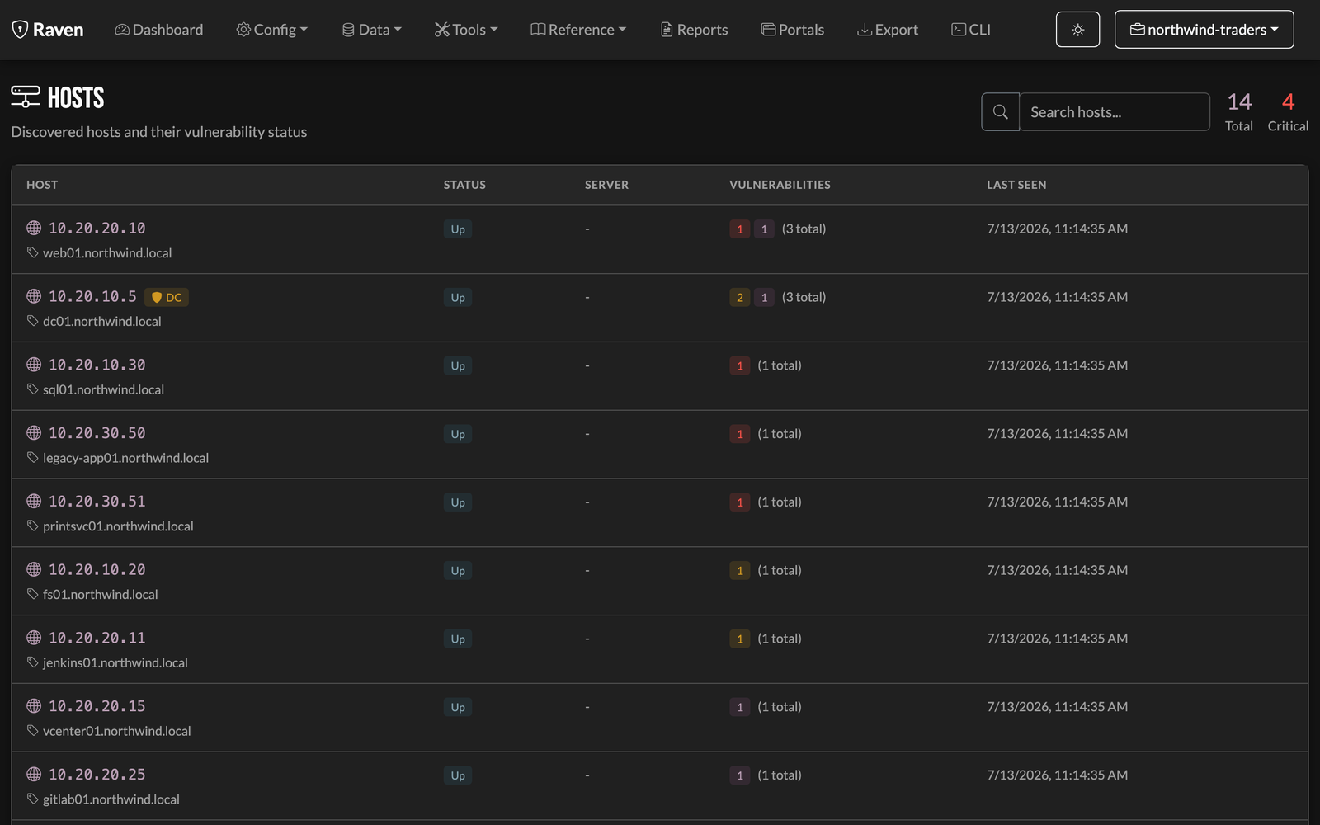This screenshot has width=1320, height=825.
Task: Open host 10.20.20.25
Action: pyautogui.click(x=97, y=775)
